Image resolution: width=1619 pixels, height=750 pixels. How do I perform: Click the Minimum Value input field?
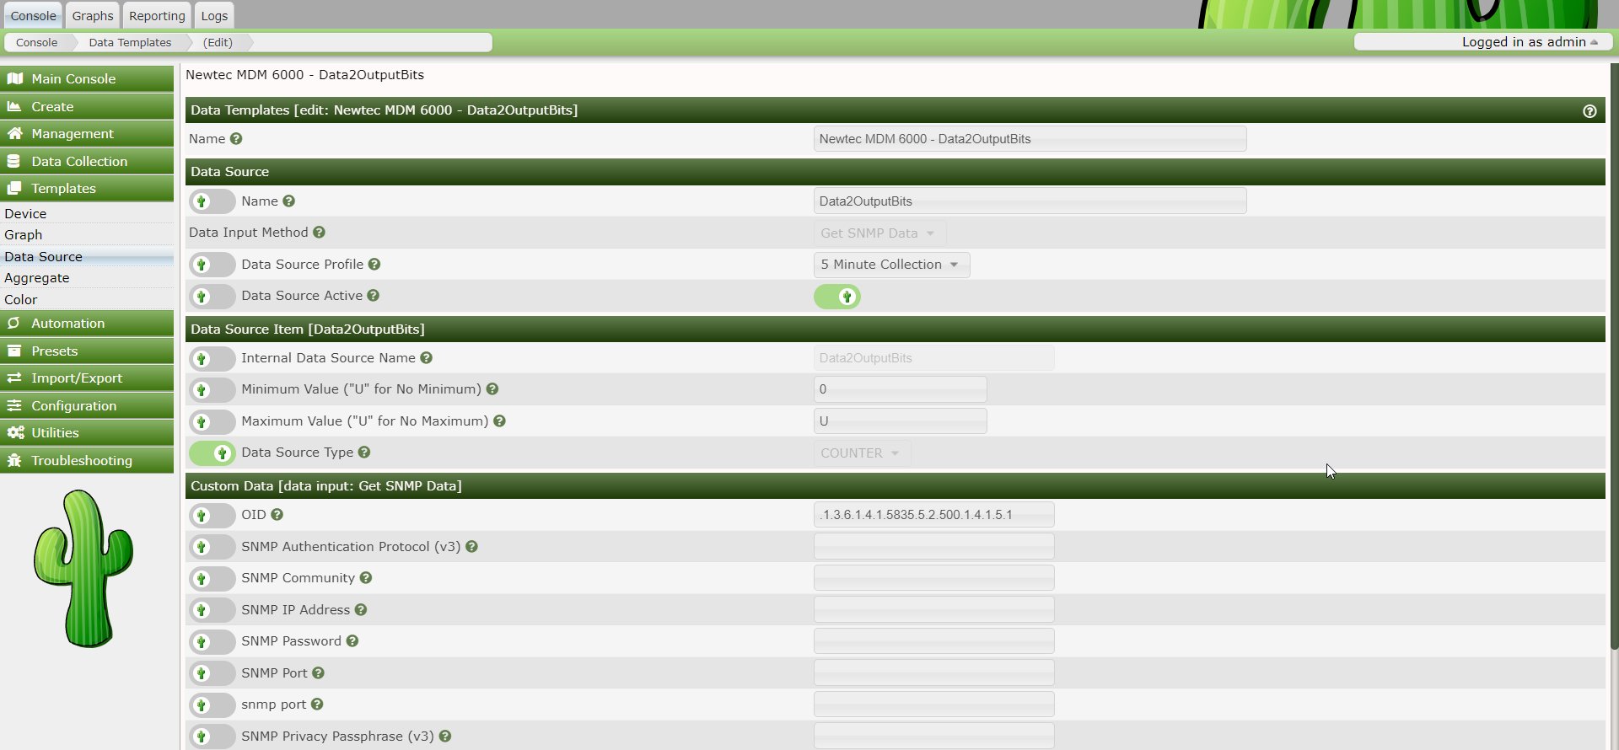coord(900,389)
